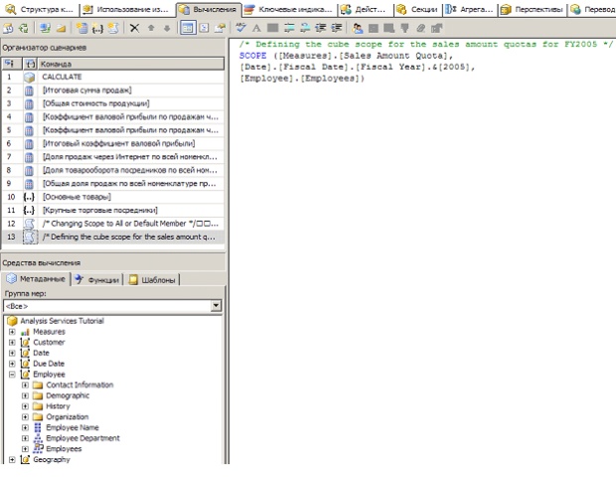Select the CALCULATE command row
The width and height of the screenshot is (616, 480).
point(62,77)
